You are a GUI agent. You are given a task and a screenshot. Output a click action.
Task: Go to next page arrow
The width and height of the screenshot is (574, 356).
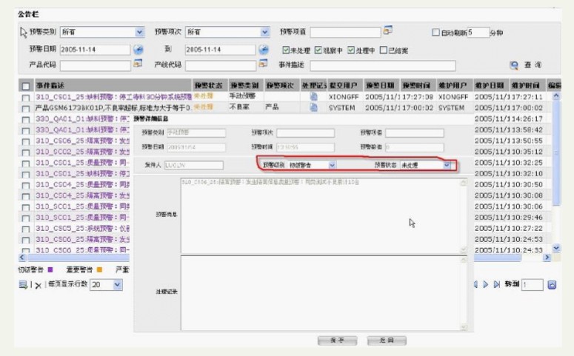pos(486,284)
